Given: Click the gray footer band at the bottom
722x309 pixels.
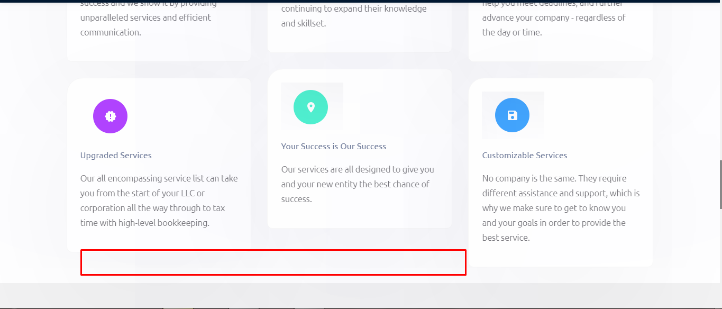Looking at the screenshot, I should (x=361, y=296).
